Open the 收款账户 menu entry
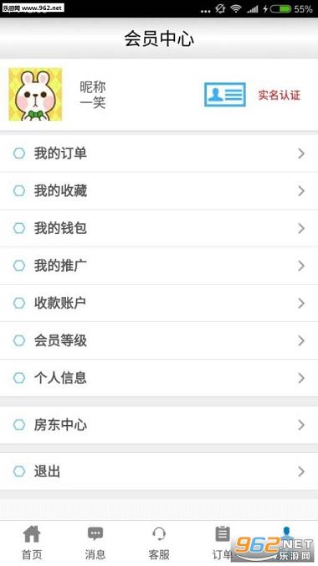 pyautogui.click(x=159, y=304)
